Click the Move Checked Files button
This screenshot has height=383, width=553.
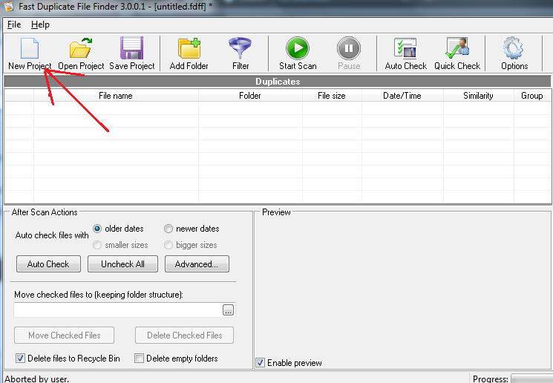point(64,335)
